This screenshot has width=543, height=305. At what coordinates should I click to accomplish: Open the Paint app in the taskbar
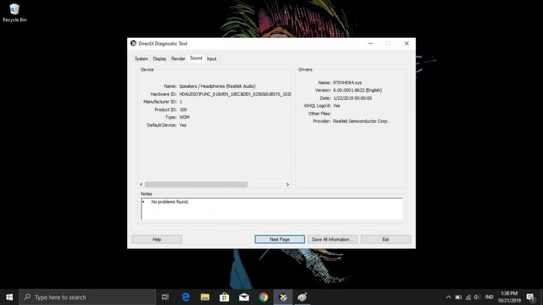coord(302,297)
